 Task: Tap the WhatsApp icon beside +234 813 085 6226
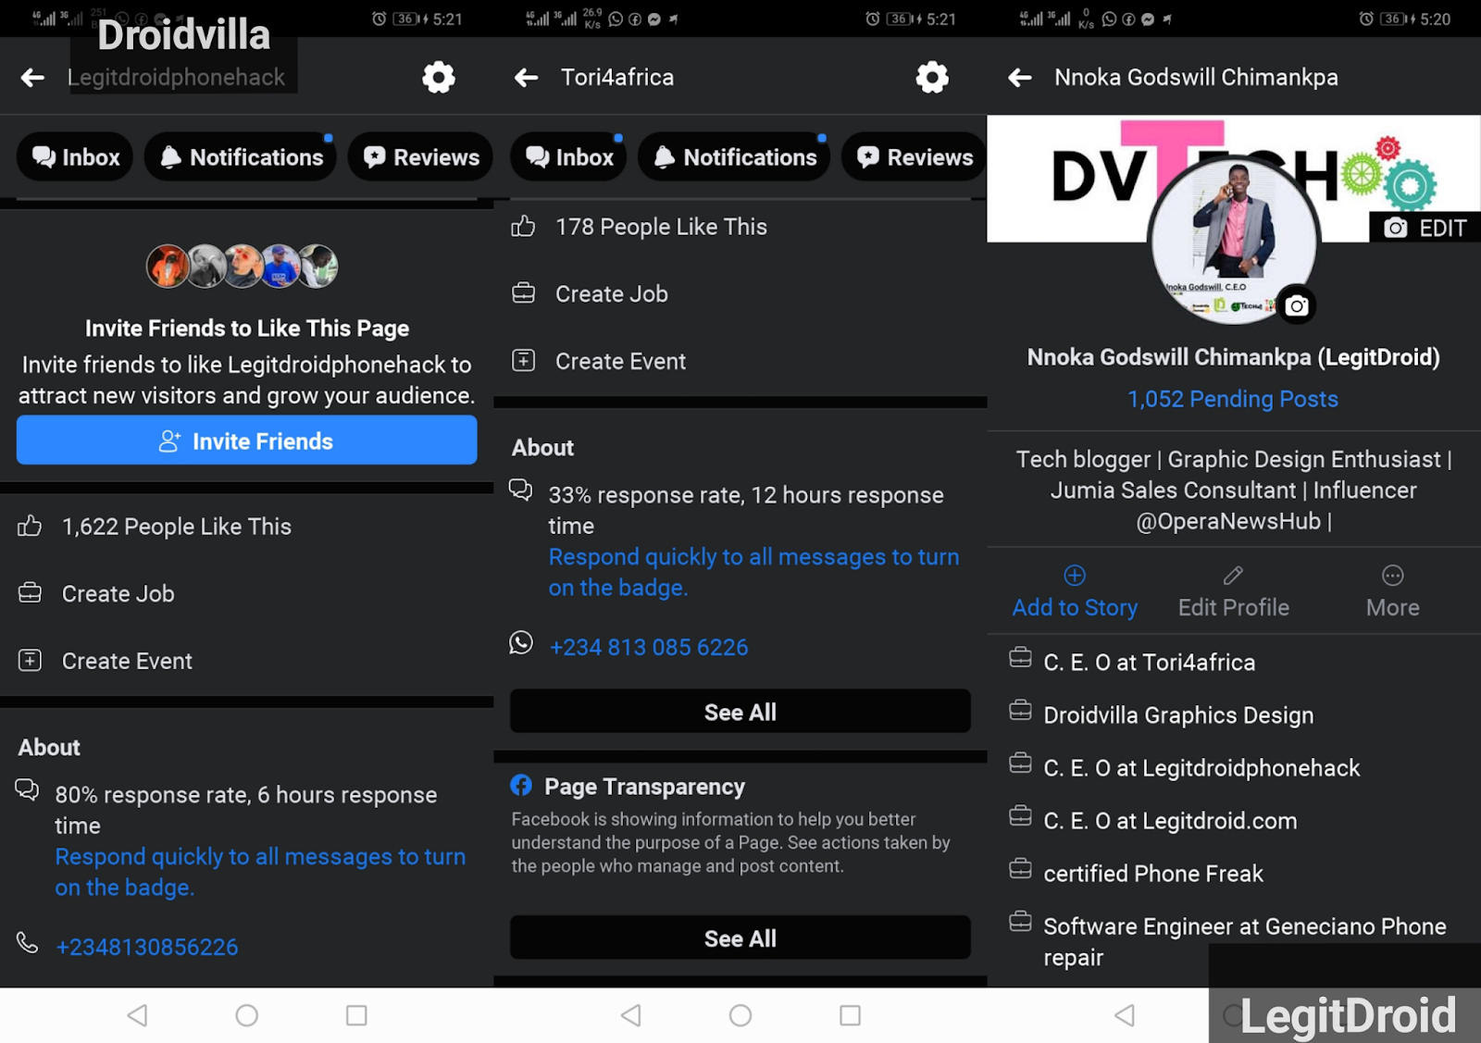tap(521, 642)
